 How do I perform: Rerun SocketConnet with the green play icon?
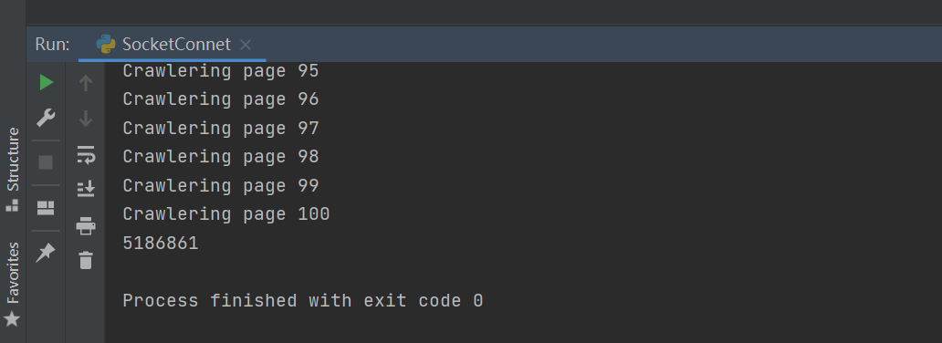(x=47, y=82)
